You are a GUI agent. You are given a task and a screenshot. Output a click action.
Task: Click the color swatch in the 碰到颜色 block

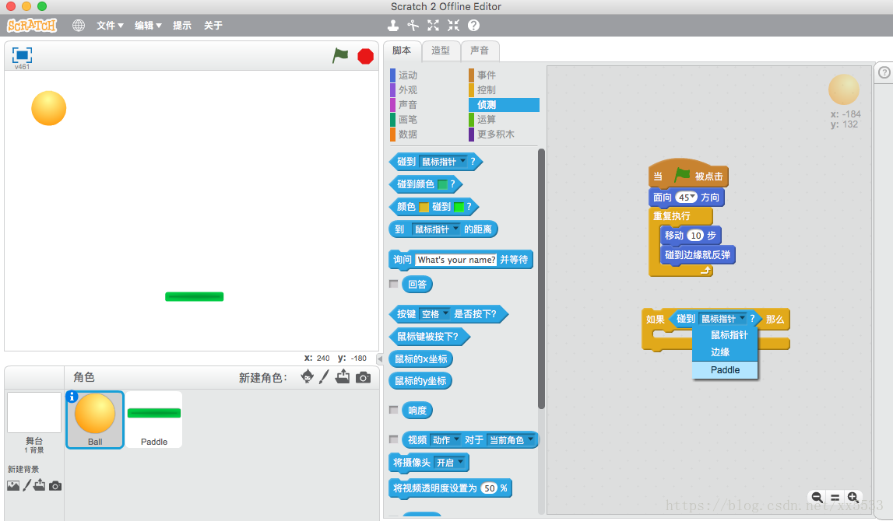[442, 184]
